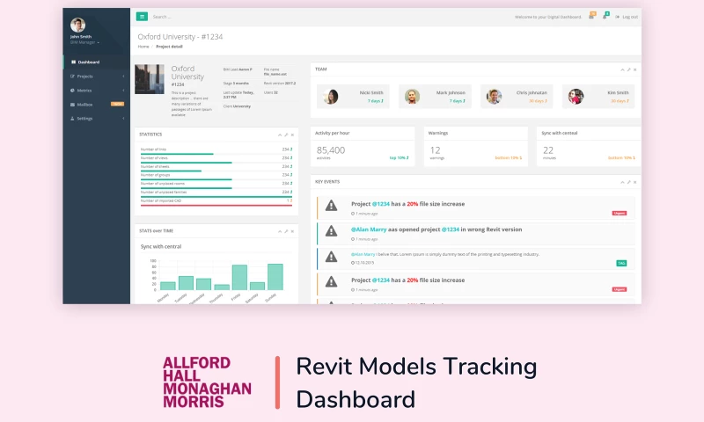
Task: Click Chris Johnatan's 30 days indicator
Action: pos(538,101)
